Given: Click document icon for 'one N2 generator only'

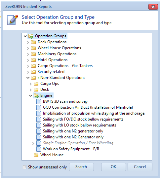Looking at the screenshot, I should coord(39,131).
